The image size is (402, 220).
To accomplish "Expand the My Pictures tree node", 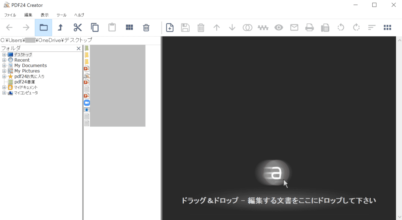I will coord(4,71).
